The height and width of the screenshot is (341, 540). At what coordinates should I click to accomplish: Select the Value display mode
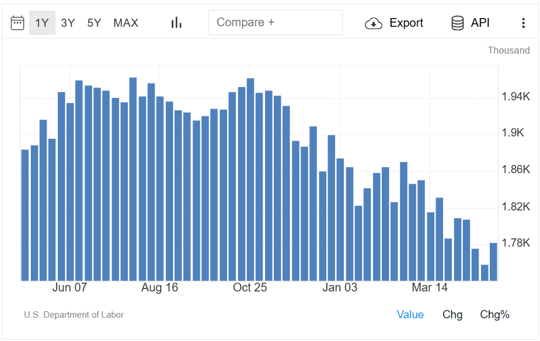pyautogui.click(x=410, y=314)
